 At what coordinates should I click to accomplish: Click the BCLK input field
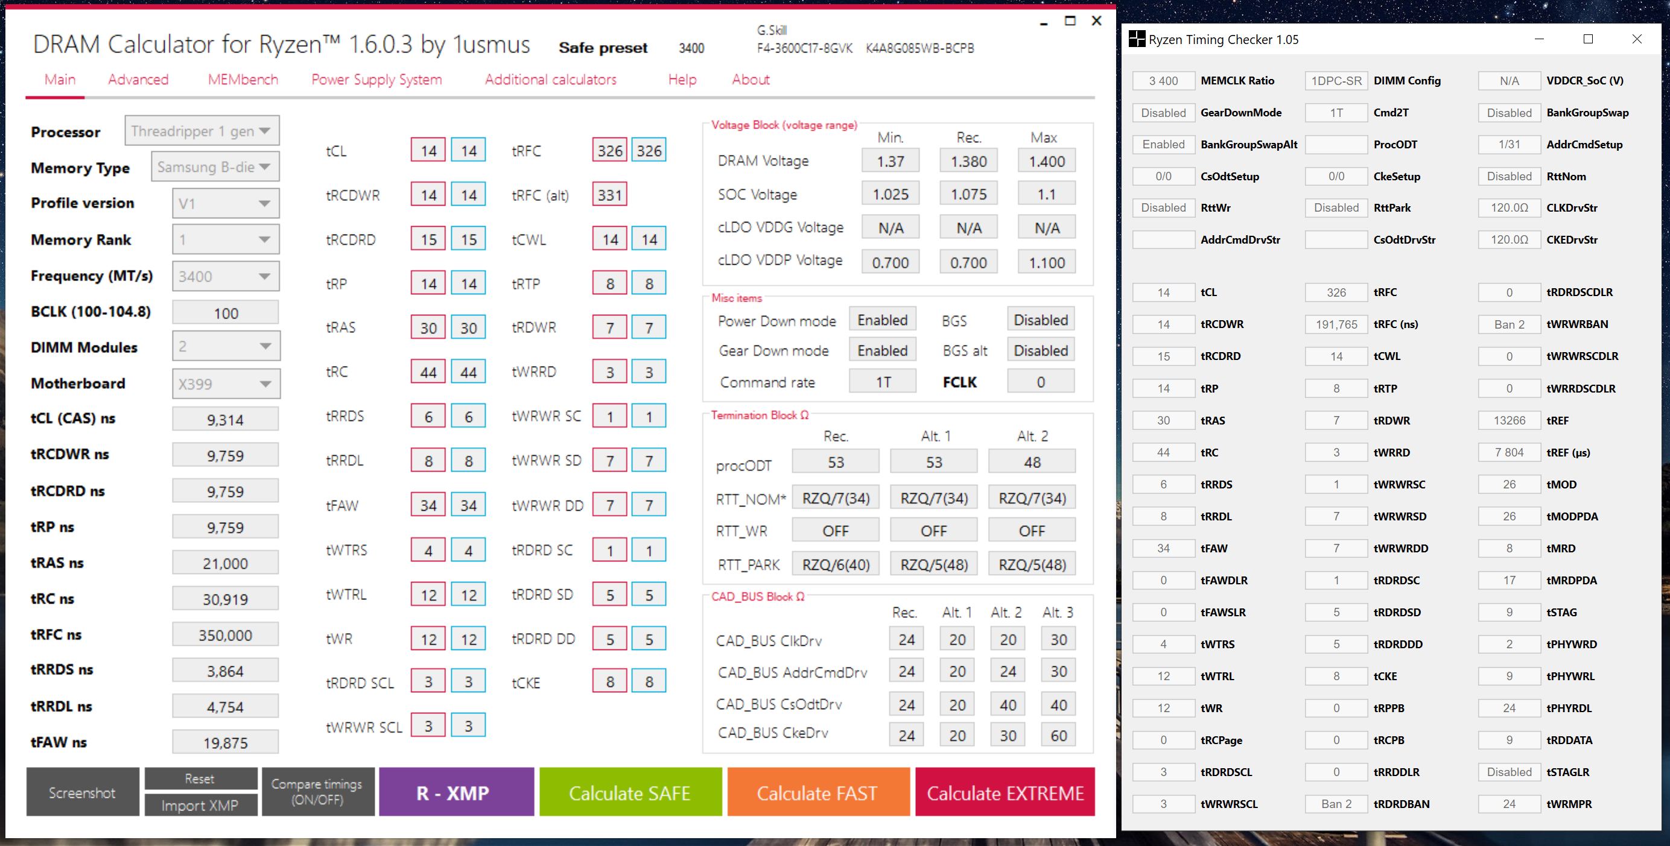(226, 314)
